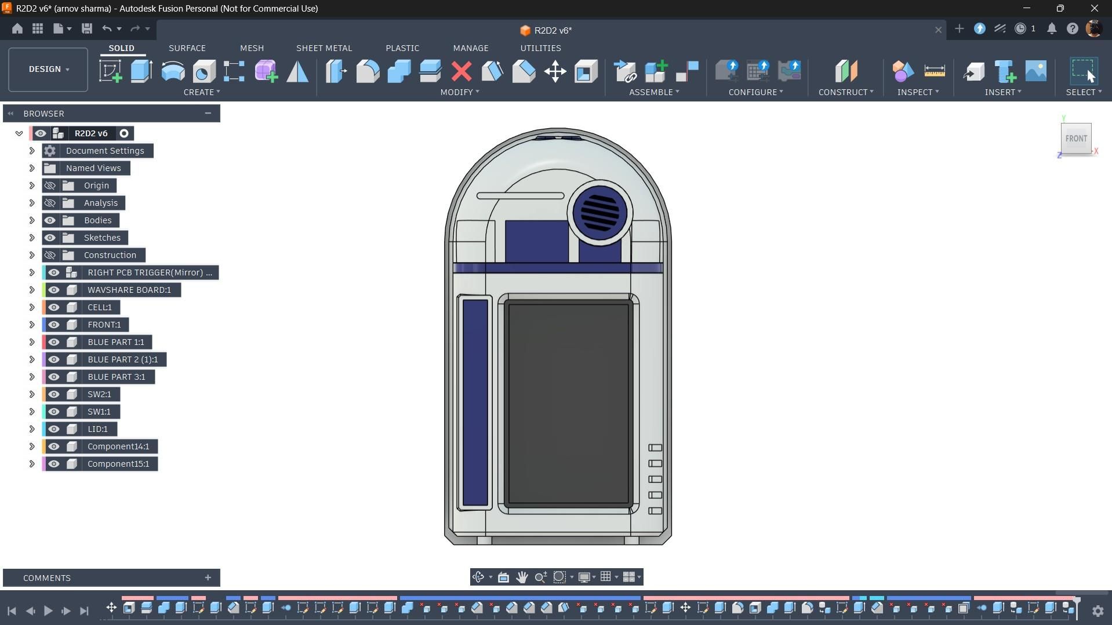Hide the FRONT:1 component
Screen dimensions: 1112x625
54,325
